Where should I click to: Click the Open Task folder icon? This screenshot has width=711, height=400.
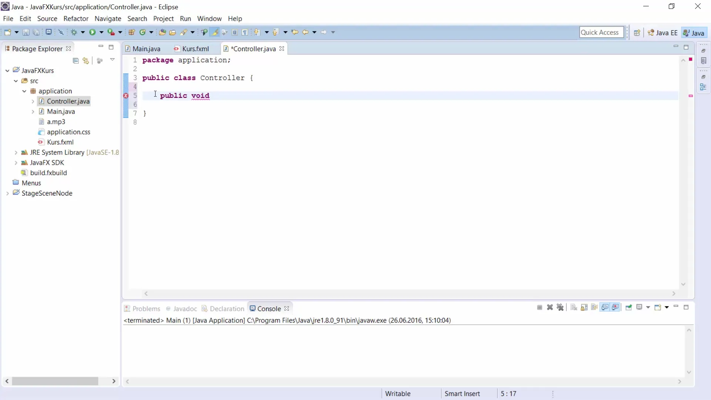click(x=173, y=32)
